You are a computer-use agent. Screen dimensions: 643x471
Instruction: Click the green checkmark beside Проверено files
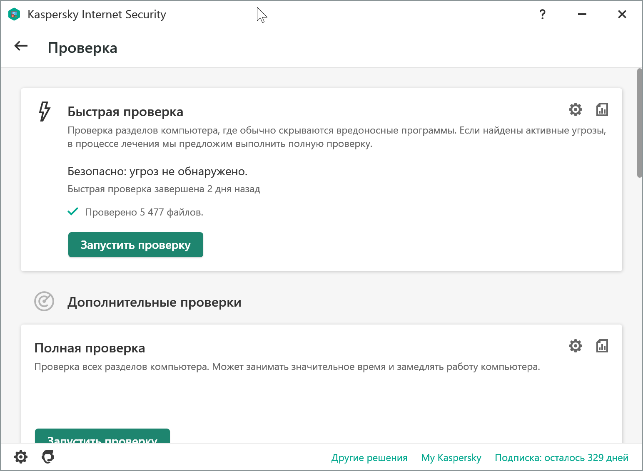tap(73, 211)
